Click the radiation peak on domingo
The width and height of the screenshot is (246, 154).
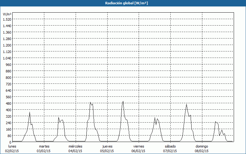(x=216, y=122)
